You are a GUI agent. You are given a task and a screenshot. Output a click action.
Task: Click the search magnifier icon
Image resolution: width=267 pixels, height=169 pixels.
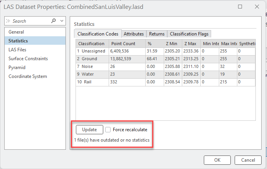tap(53, 21)
